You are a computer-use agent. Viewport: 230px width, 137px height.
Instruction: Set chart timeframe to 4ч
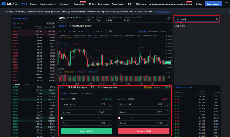pos(82,31)
